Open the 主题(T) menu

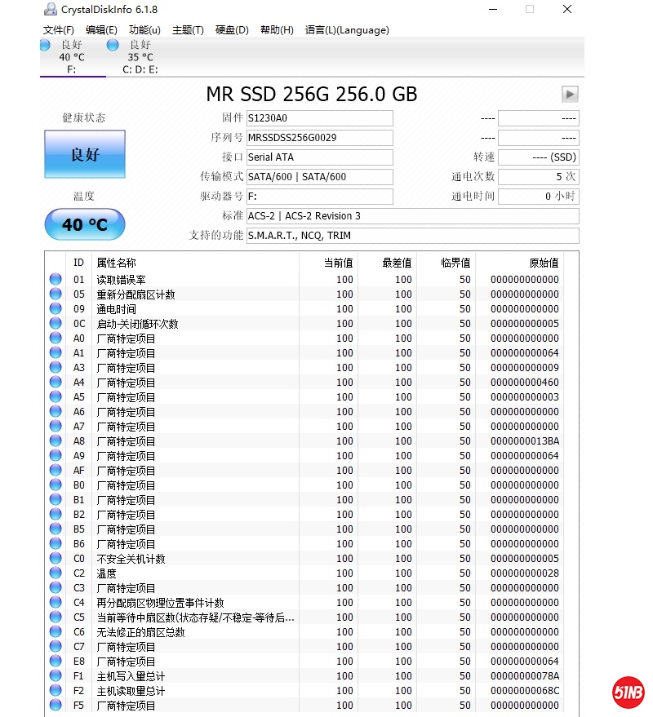pyautogui.click(x=188, y=30)
